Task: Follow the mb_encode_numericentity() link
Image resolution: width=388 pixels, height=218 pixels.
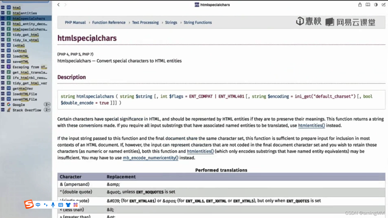Action: point(151,158)
